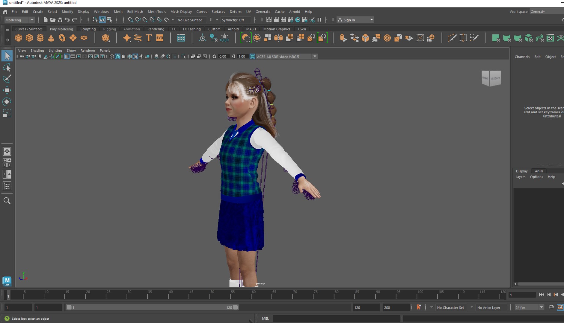Screen dimensions: 564x323
Task: Click the Maya home icon in menu bar
Action: [5, 12]
